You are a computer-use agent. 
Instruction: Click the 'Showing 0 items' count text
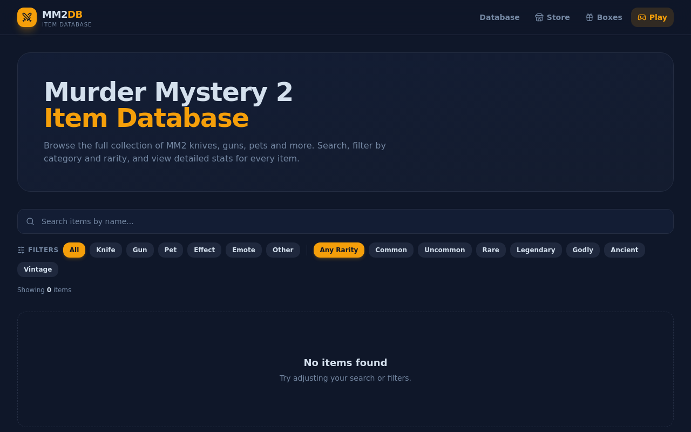[44, 290]
